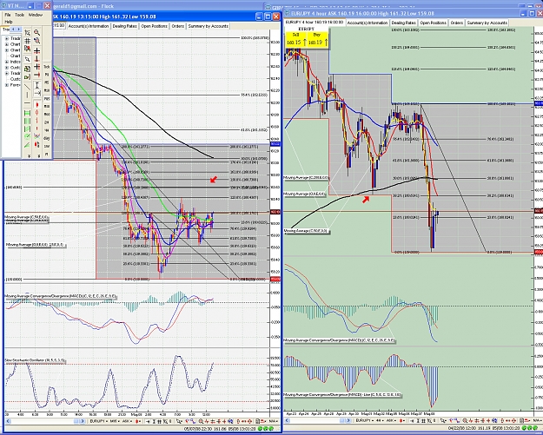Click the crossing lines indicator icon

[x=36, y=136]
